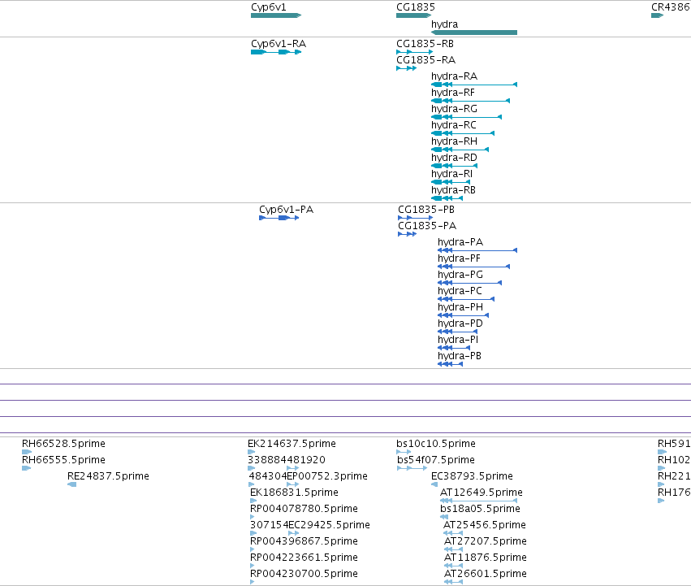Choose the hydra-RH transcript label
This screenshot has width=691, height=586.
454,141
